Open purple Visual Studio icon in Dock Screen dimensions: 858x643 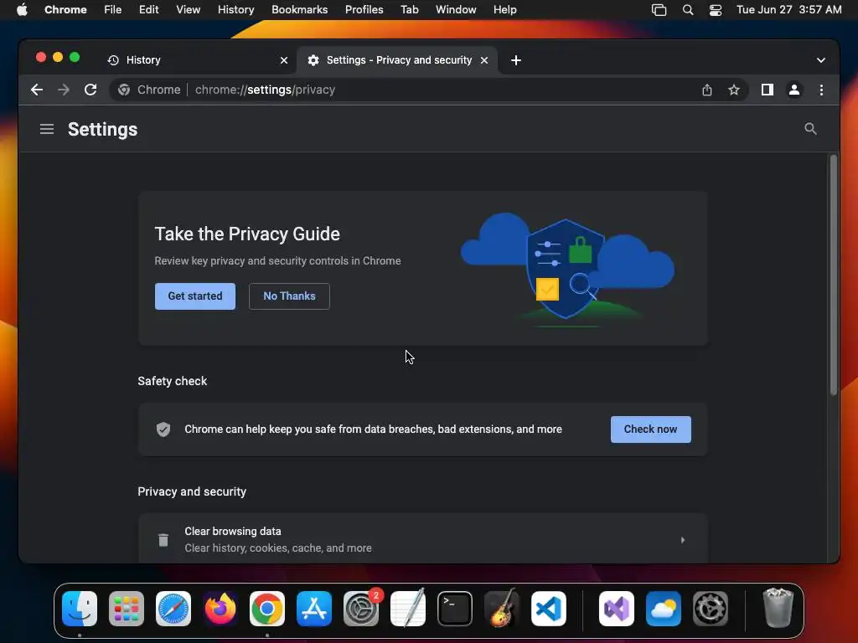click(x=617, y=609)
